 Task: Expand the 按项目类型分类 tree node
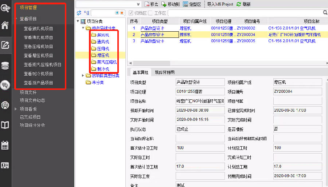tap(83, 75)
